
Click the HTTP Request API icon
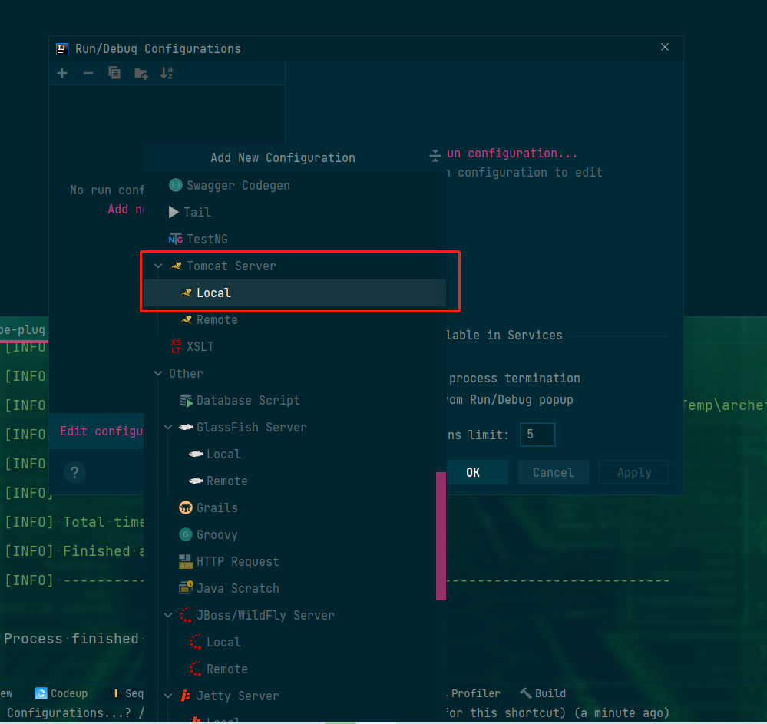tap(186, 561)
